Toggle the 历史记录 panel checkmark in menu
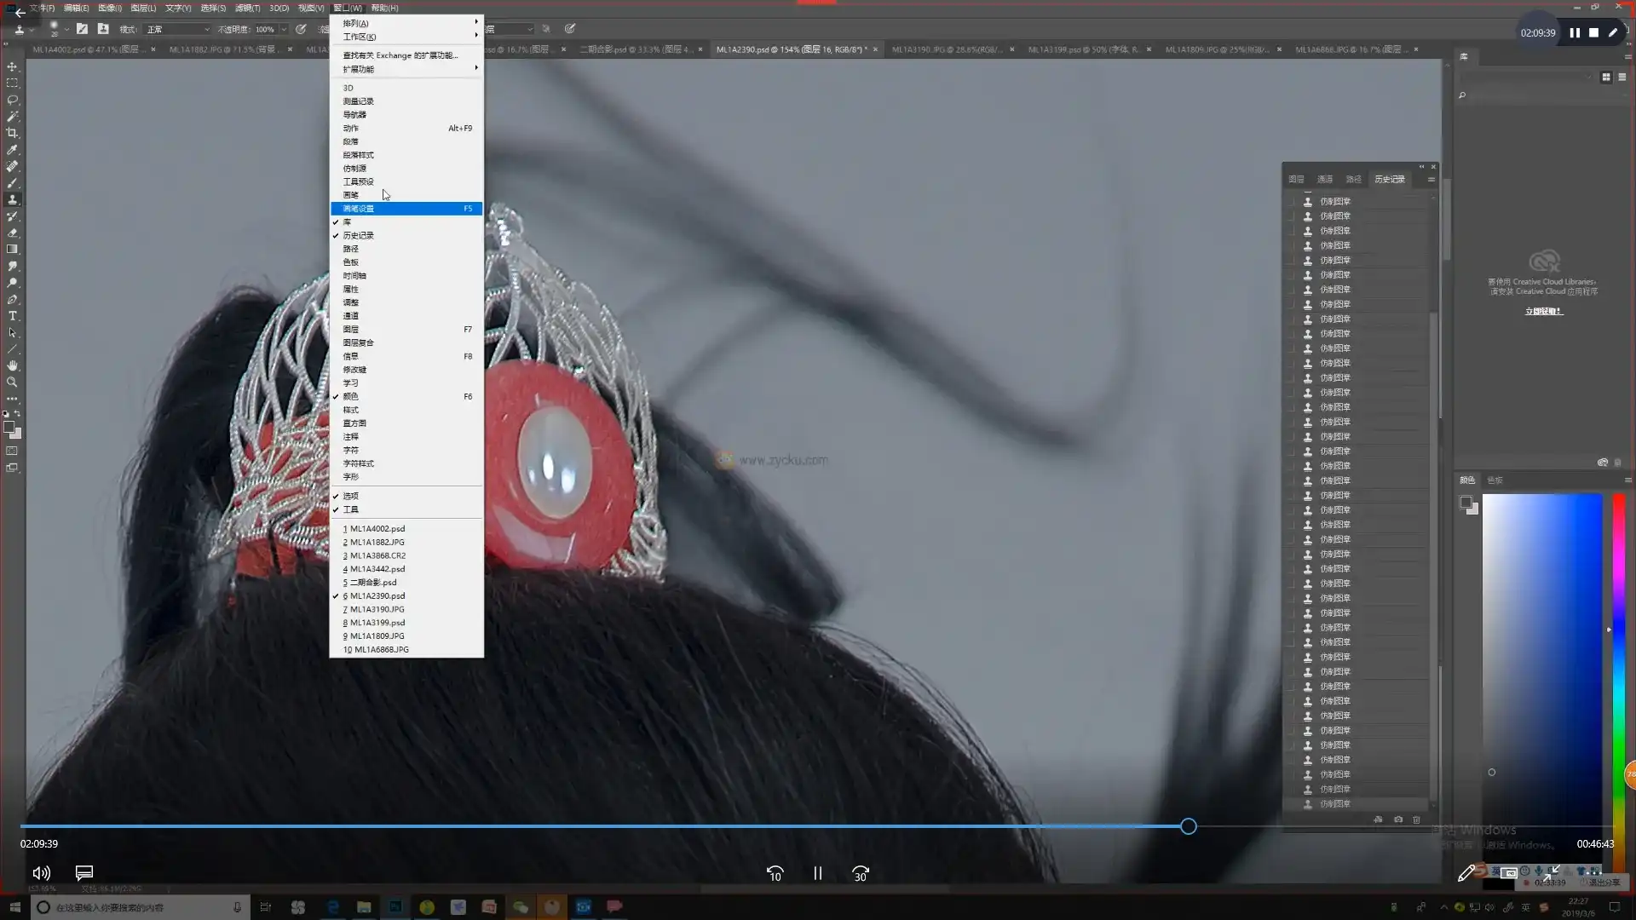 (358, 235)
